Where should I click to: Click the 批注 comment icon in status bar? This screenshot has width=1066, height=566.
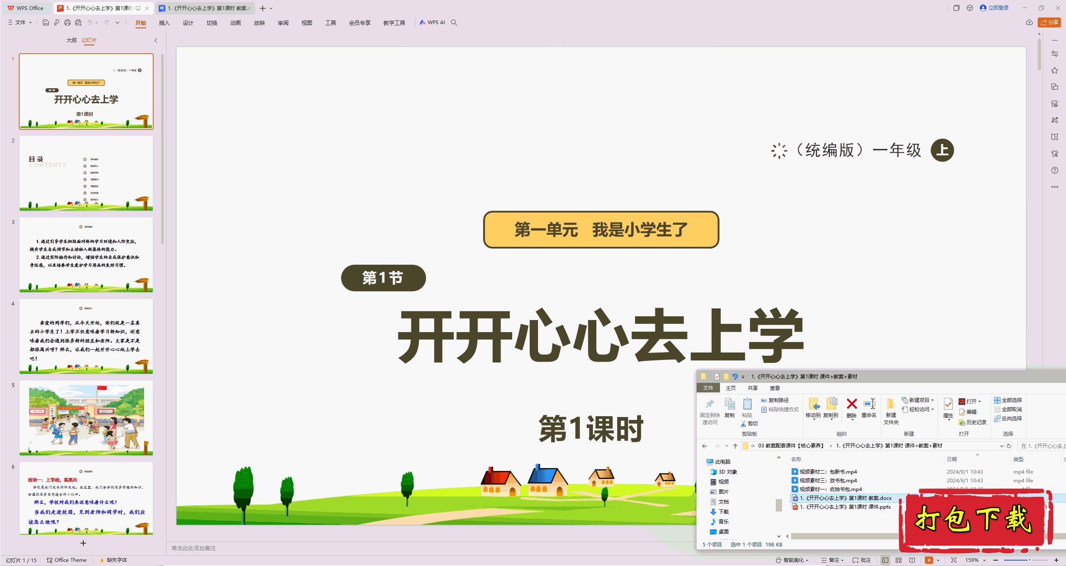(862, 560)
